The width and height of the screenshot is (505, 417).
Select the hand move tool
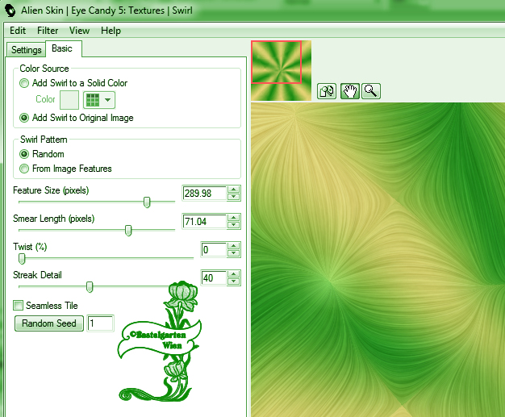[349, 91]
